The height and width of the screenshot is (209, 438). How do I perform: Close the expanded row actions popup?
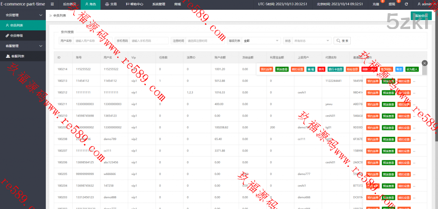point(424,63)
